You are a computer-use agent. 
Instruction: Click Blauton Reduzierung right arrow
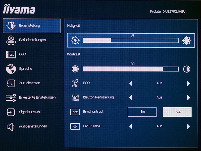(x=188, y=98)
